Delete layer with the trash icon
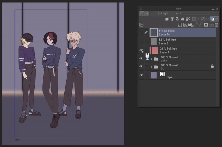This screenshot has width=222, height=147. (216, 25)
